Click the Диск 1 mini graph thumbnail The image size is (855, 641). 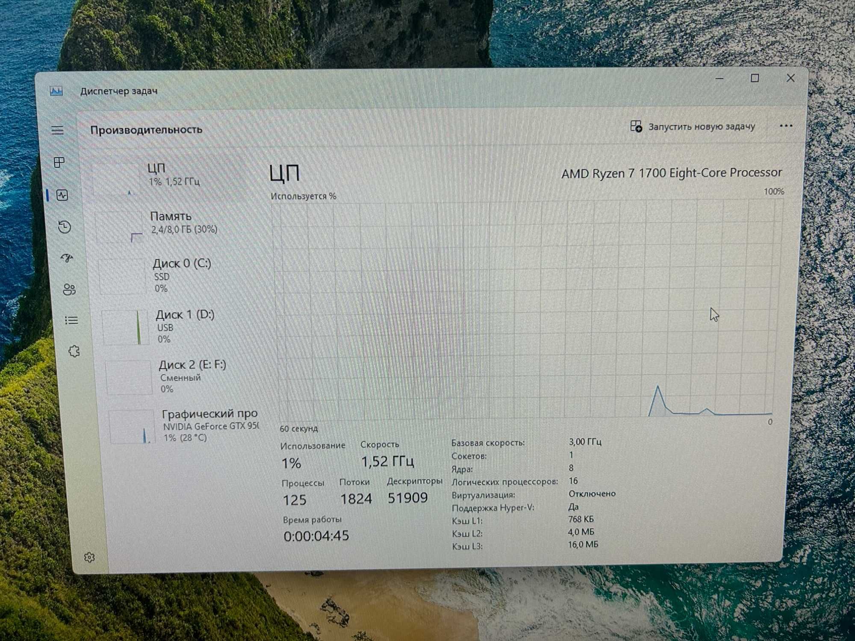(x=125, y=327)
